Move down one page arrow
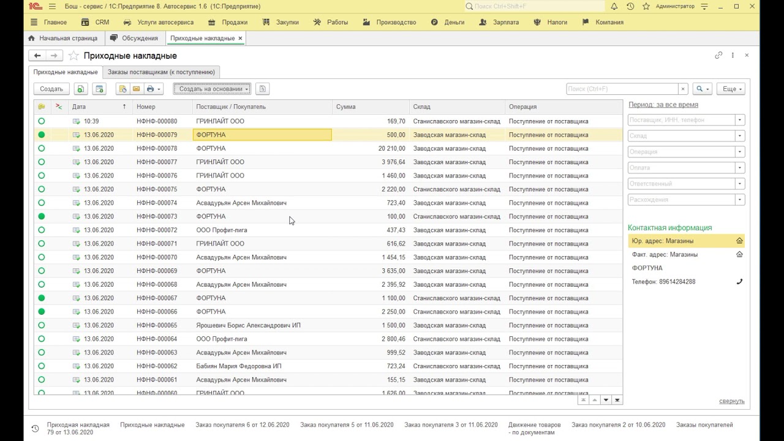 pos(606,400)
